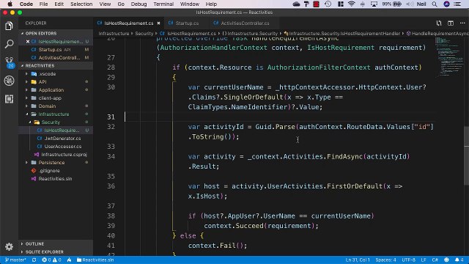
Task: Click the open changes compare icon
Action: coord(439,23)
